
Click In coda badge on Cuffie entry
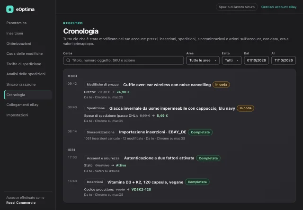click(x=221, y=85)
